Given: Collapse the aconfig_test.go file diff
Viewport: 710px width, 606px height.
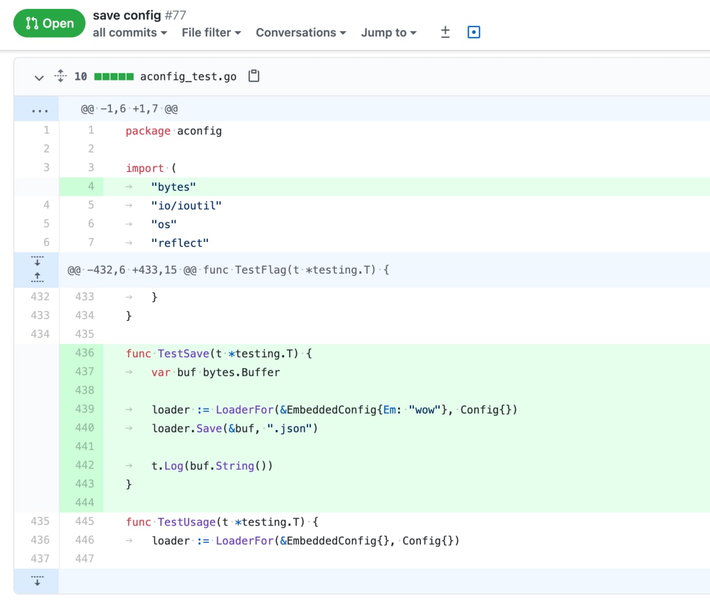Looking at the screenshot, I should point(39,77).
